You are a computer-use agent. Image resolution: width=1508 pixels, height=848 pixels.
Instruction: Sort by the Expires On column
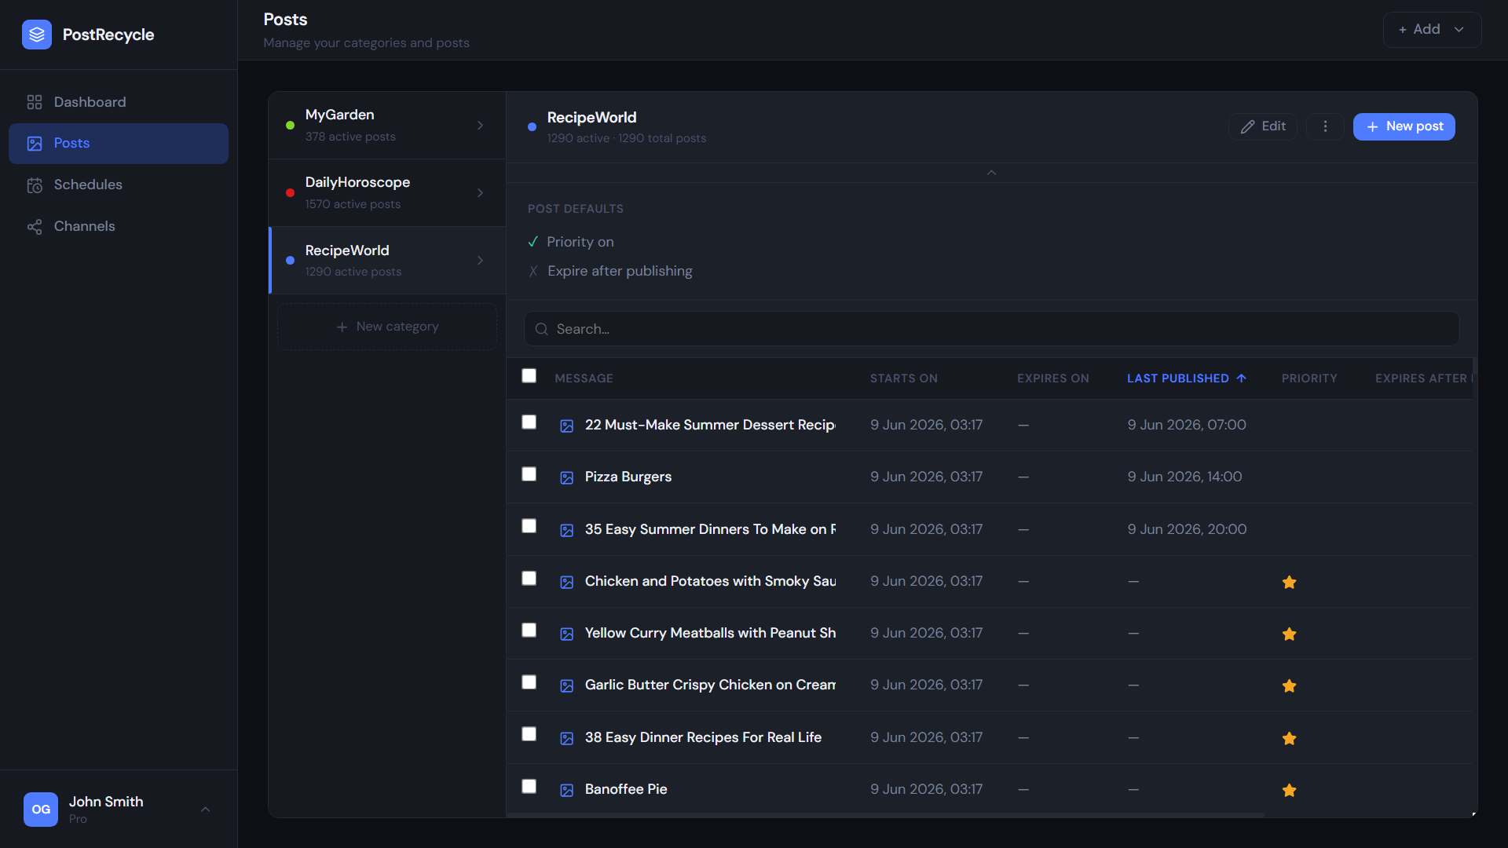(1052, 378)
